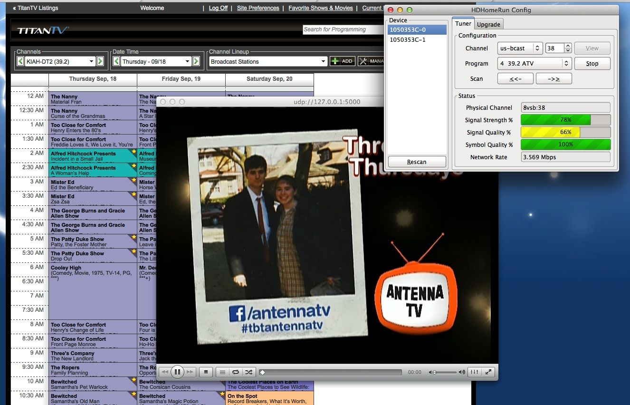Image resolution: width=630 pixels, height=405 pixels.
Task: Adjust the VLC volume slider
Action: coord(446,372)
